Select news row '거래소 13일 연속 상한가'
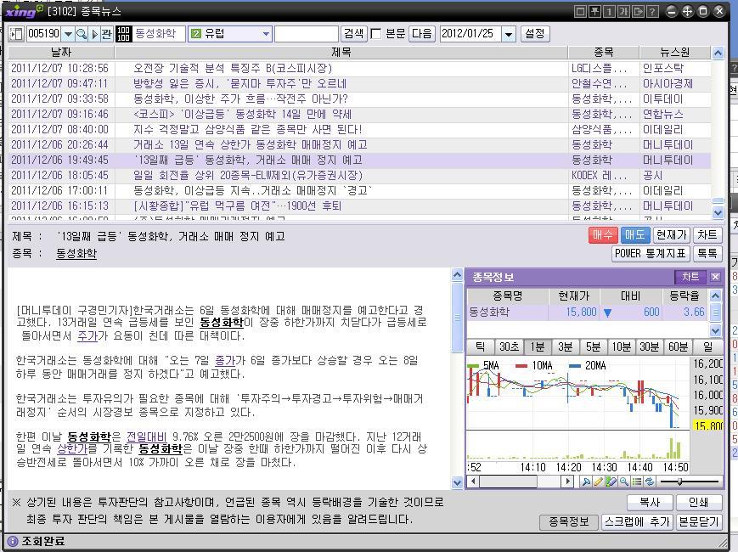Viewport: 738px width, 552px height. pos(359,144)
